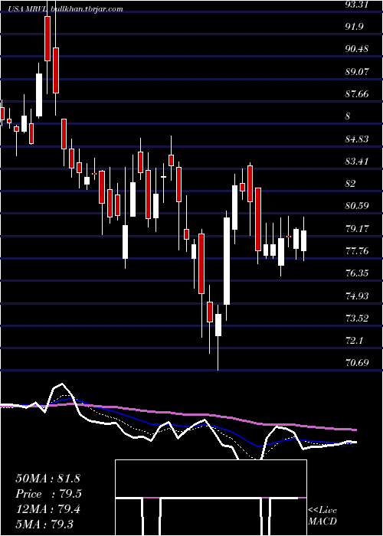Image resolution: width=383 pixels, height=536 pixels.
Task: Click the 89.07 price axis label
Action: pyautogui.click(x=357, y=71)
